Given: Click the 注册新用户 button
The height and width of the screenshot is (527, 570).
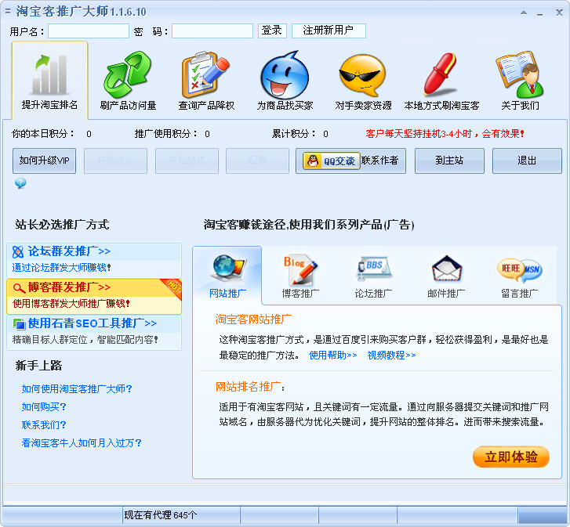Looking at the screenshot, I should 329,31.
